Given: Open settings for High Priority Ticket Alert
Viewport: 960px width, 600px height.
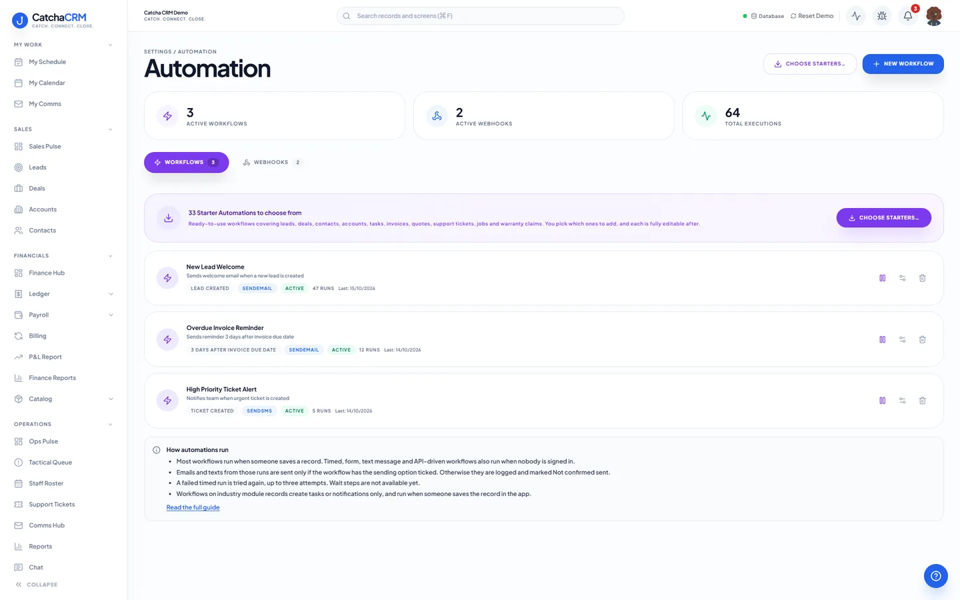Looking at the screenshot, I should [x=902, y=401].
